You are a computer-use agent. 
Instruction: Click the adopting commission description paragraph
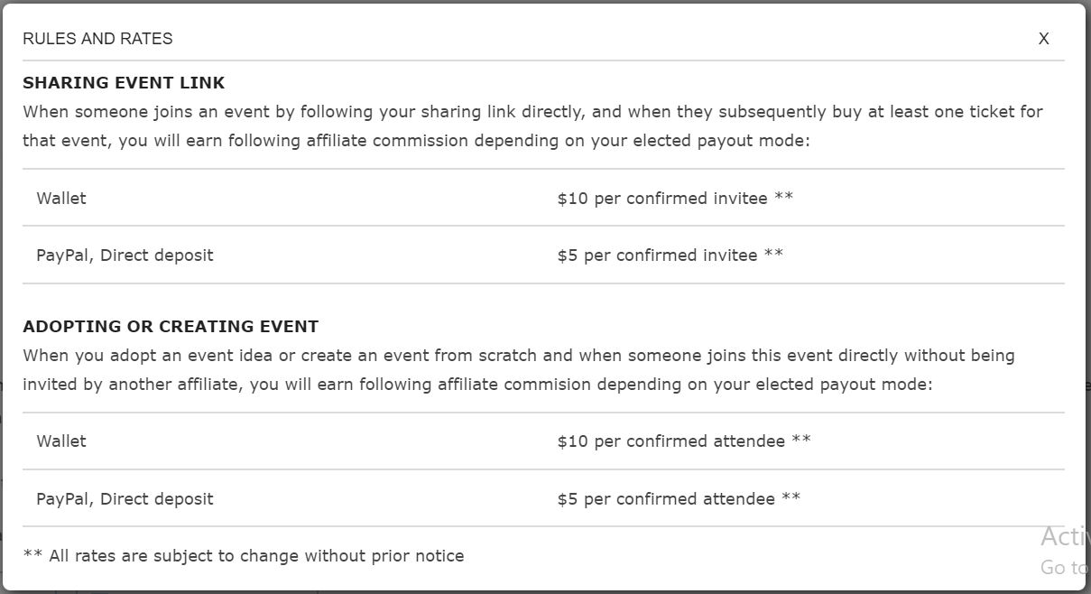[x=519, y=369]
